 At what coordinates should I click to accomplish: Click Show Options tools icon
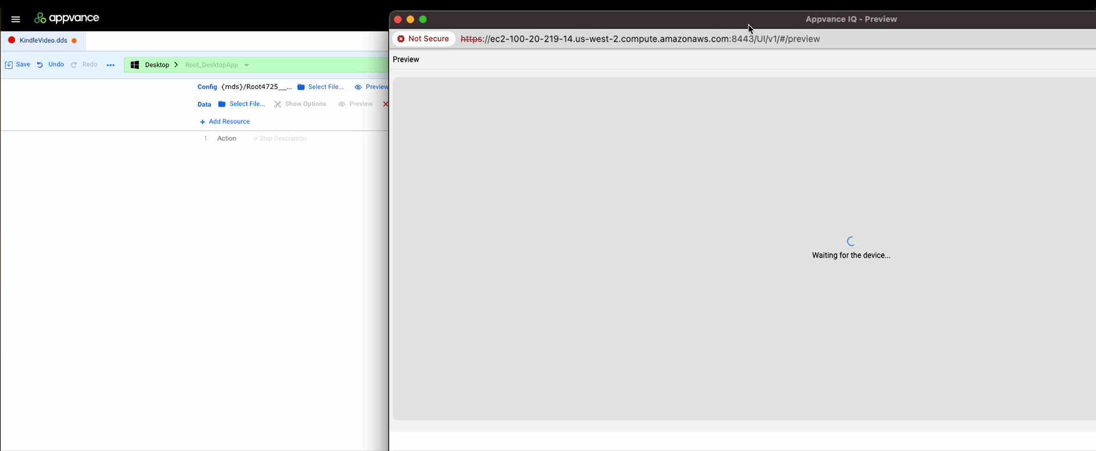[277, 104]
